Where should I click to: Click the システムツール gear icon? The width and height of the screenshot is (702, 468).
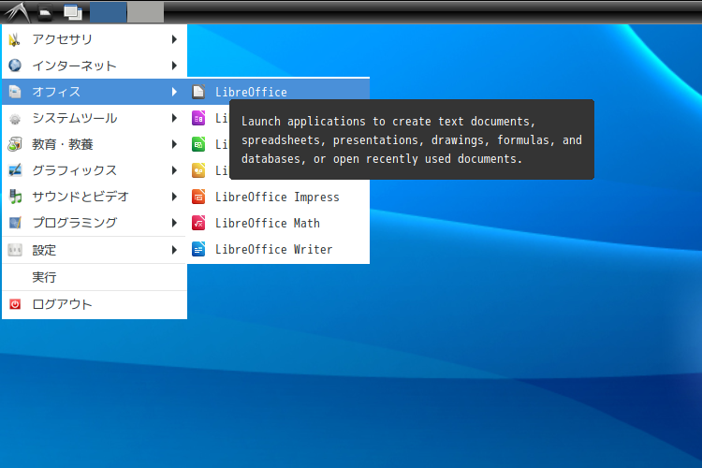tap(15, 118)
